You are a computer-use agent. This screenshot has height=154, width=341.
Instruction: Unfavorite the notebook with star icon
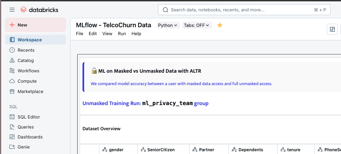pyautogui.click(x=220, y=25)
